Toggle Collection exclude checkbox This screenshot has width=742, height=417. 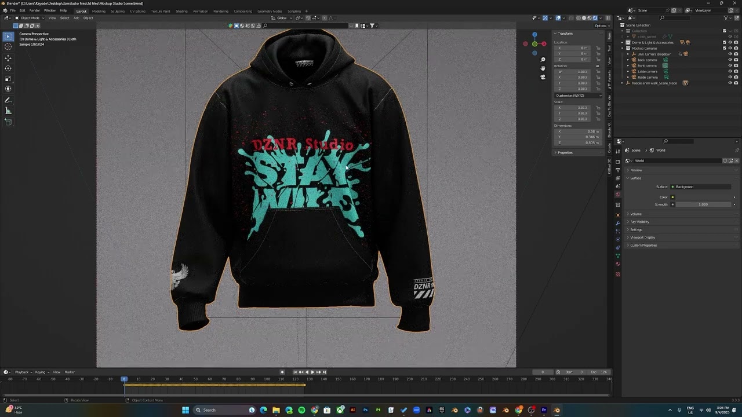(724, 31)
